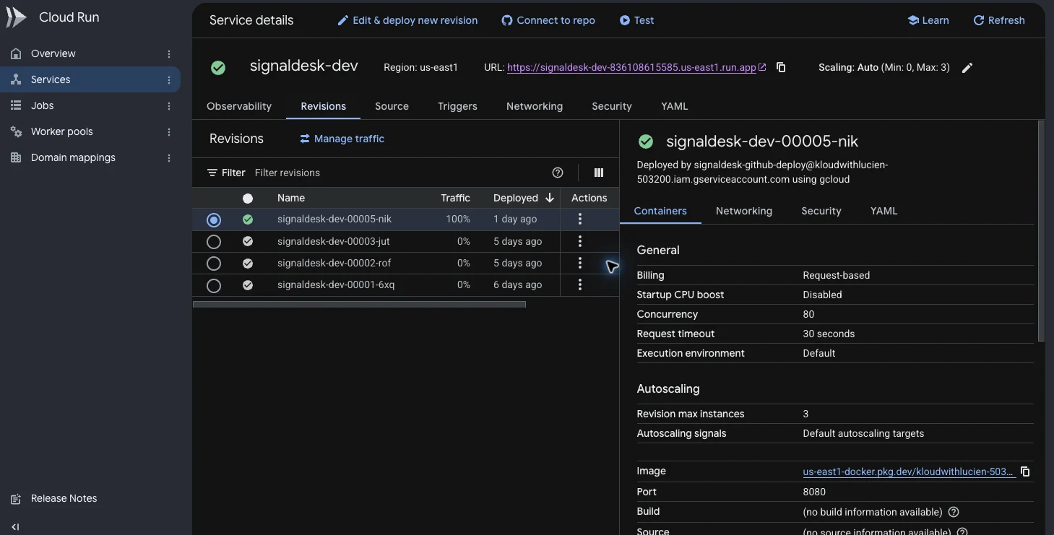Viewport: 1054px width, 535px height.
Task: Open the Services options menu (three dots)
Action: coord(169,80)
